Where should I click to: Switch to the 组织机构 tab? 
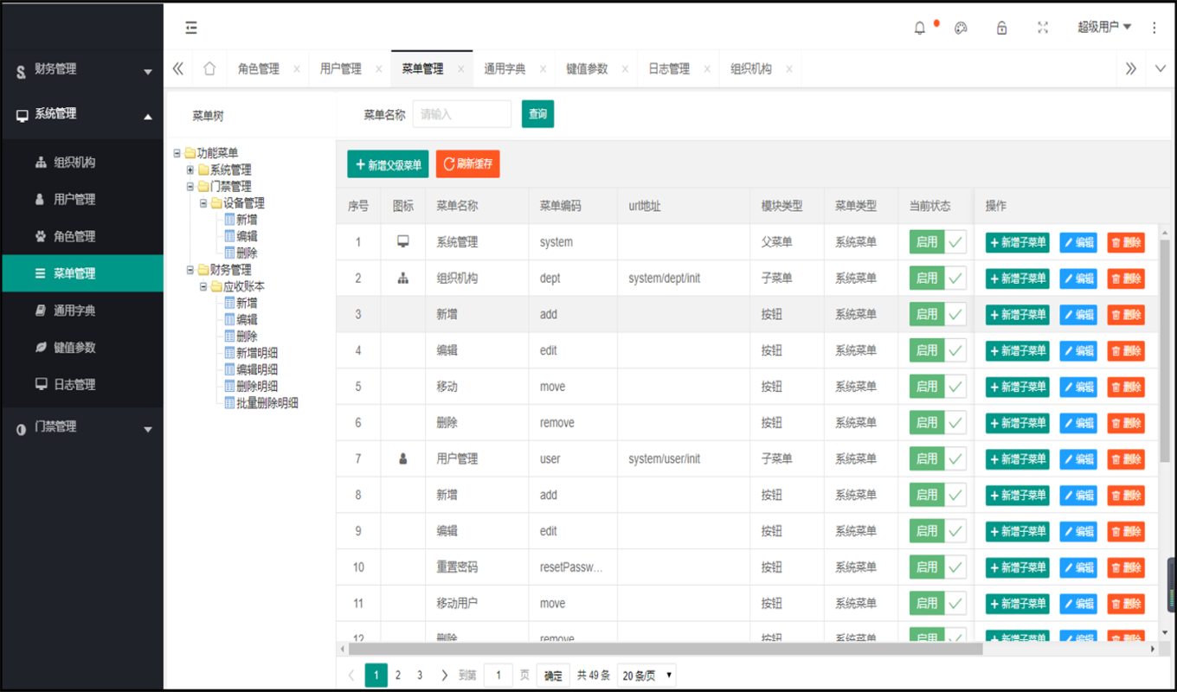(750, 68)
